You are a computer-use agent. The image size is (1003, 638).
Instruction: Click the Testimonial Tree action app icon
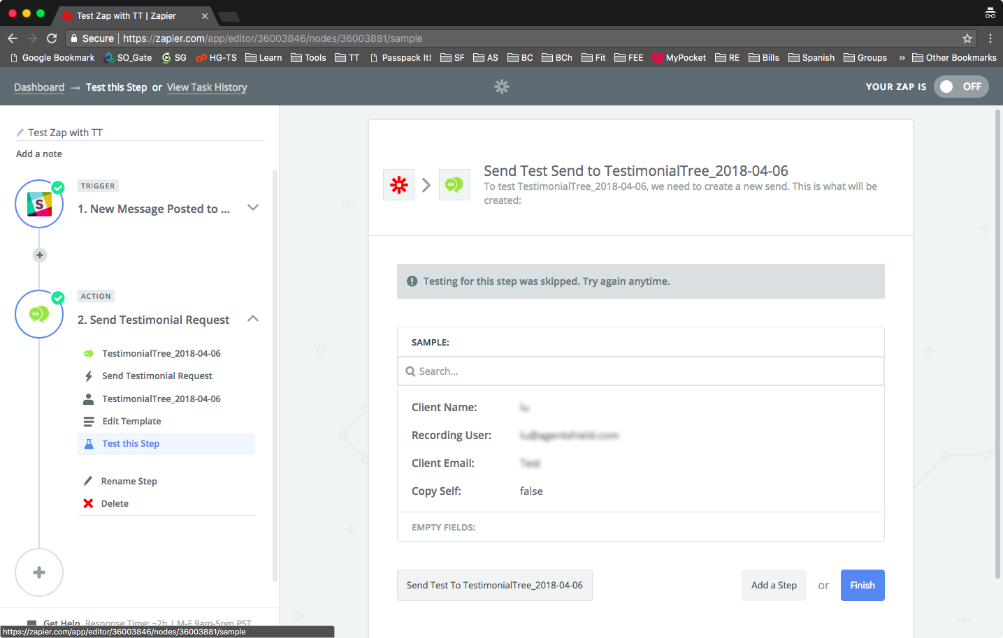(39, 314)
